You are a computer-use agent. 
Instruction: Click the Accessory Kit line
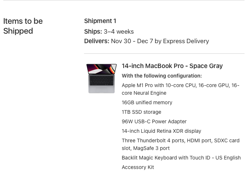click(138, 167)
